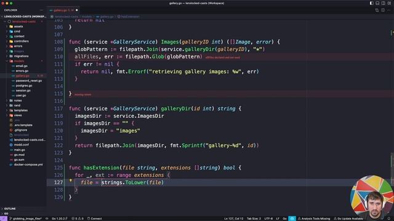Open the problems errors and warnings count
Viewport: 394px width, 221px height.
click(x=78, y=219)
